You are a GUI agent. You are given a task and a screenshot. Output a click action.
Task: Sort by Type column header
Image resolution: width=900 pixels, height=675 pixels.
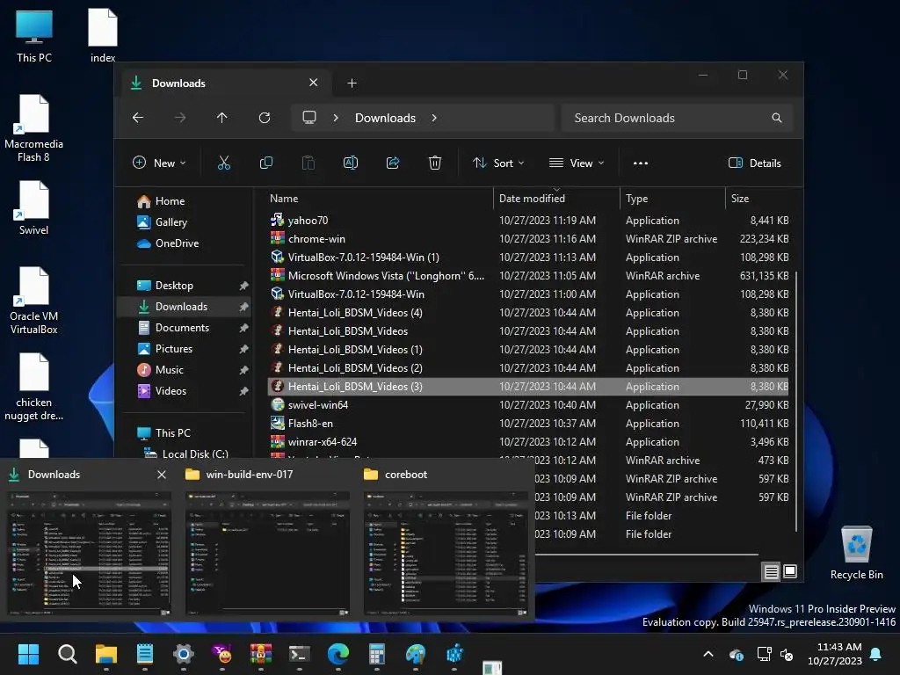(x=672, y=198)
